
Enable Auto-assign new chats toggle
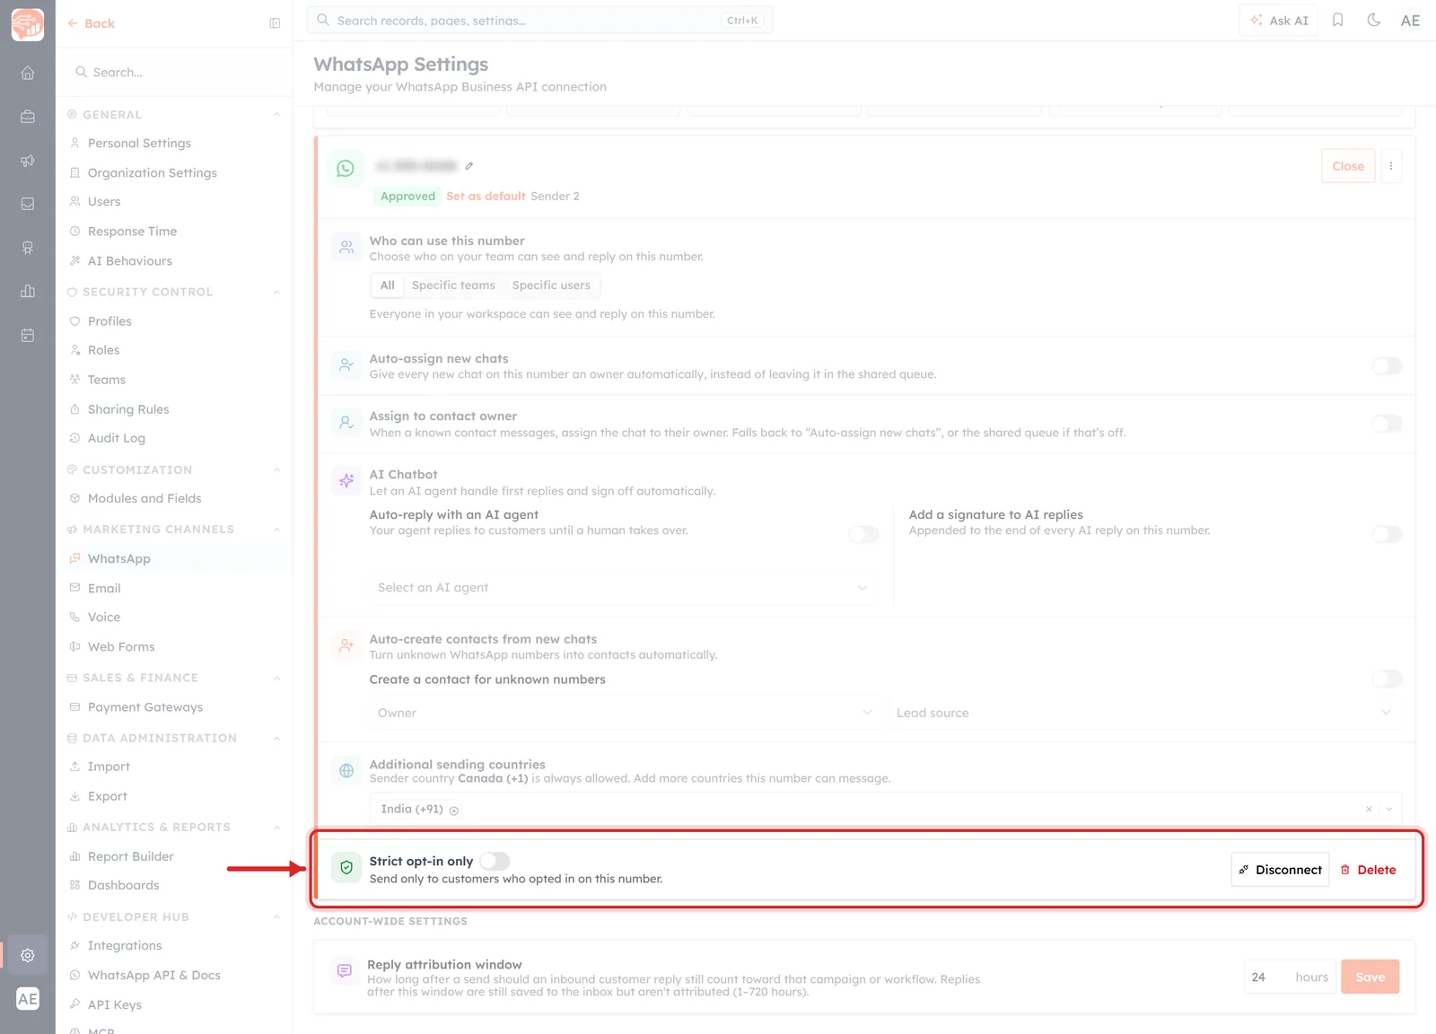[1387, 365]
